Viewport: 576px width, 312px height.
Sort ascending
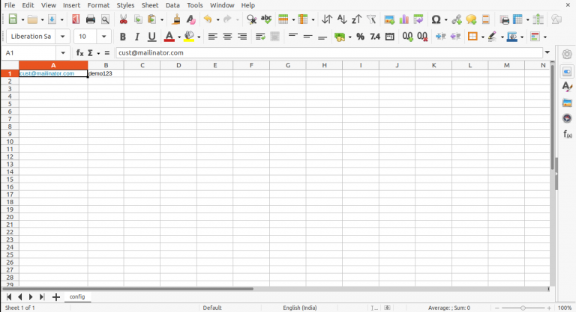pyautogui.click(x=342, y=19)
